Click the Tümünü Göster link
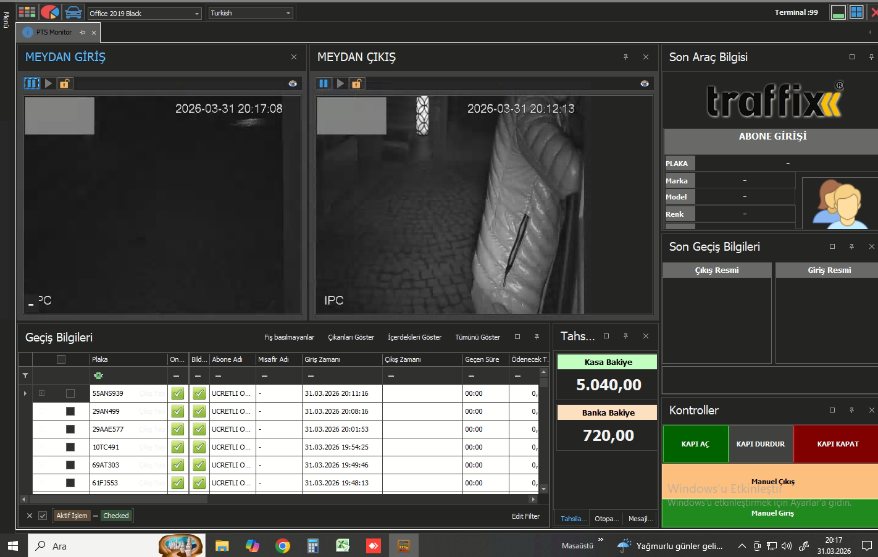This screenshot has width=878, height=557. 477,337
